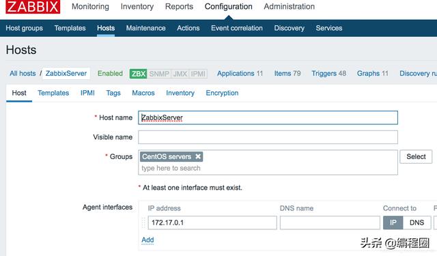Click the IPMI availability badge
The width and height of the screenshot is (437, 256).
[198, 74]
